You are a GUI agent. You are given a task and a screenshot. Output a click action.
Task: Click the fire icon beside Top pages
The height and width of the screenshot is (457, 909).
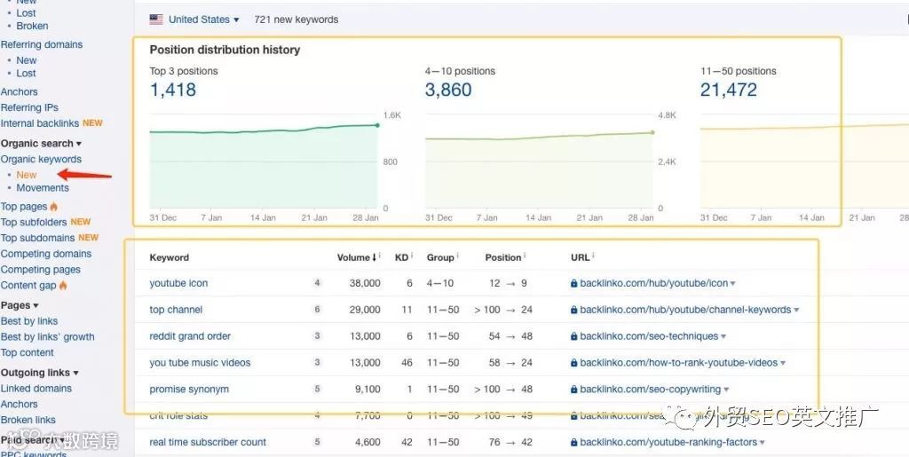54,206
